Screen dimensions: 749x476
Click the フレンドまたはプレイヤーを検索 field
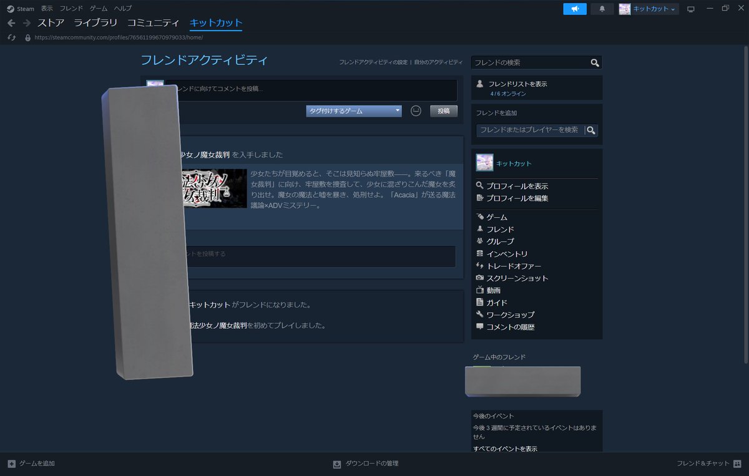(529, 130)
